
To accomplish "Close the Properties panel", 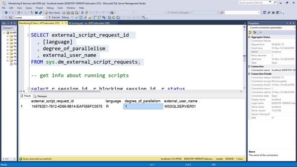I will pyautogui.click(x=294, y=23).
